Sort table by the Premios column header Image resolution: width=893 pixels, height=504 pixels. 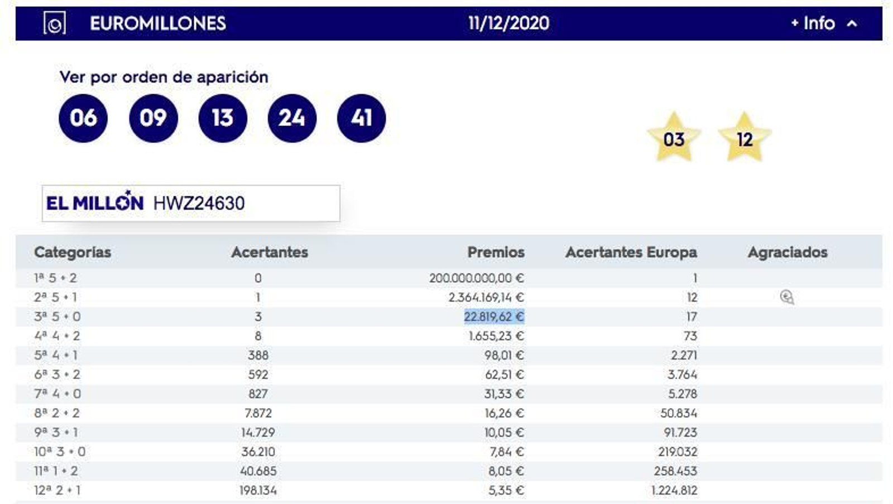(496, 252)
